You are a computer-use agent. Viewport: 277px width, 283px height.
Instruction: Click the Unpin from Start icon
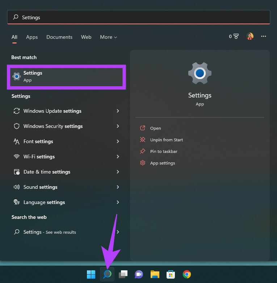[x=142, y=140]
